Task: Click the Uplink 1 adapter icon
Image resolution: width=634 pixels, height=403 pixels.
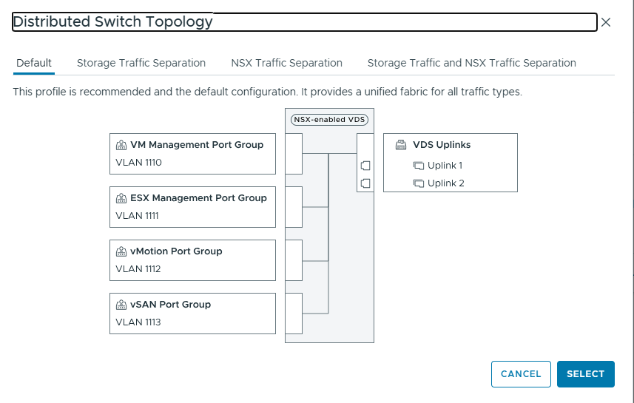Action: pos(419,166)
